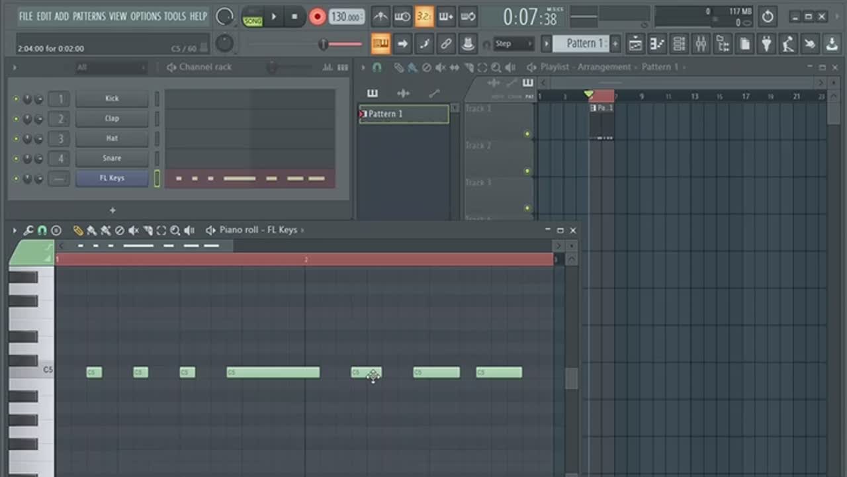The height and width of the screenshot is (477, 847).
Task: Open the PATTERNS menu
Action: coord(89,16)
